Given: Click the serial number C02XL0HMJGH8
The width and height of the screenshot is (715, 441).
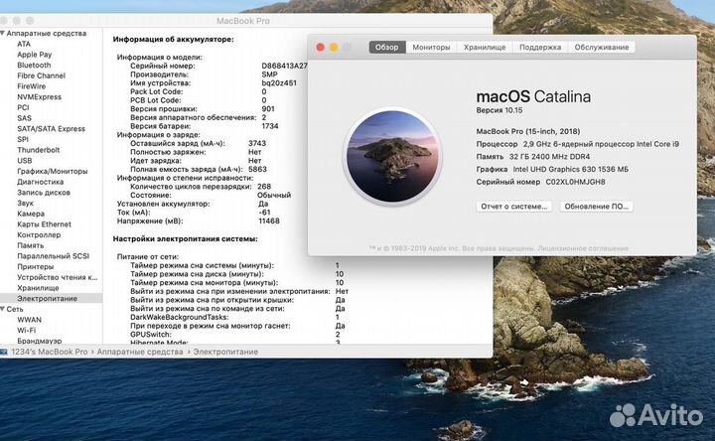Looking at the screenshot, I should tap(575, 182).
